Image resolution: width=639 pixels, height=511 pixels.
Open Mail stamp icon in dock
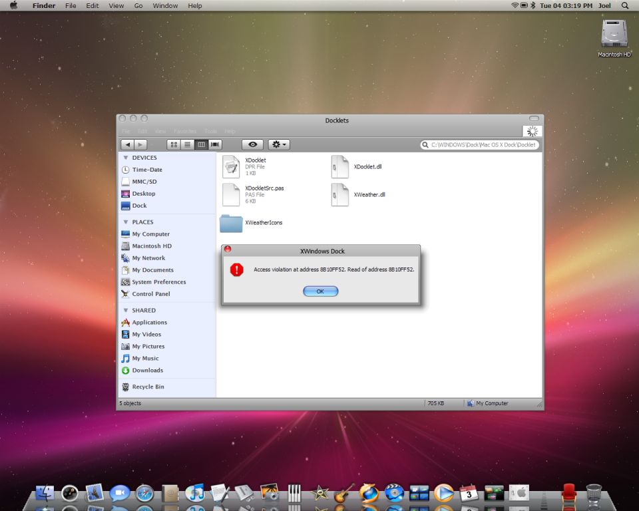(x=95, y=492)
